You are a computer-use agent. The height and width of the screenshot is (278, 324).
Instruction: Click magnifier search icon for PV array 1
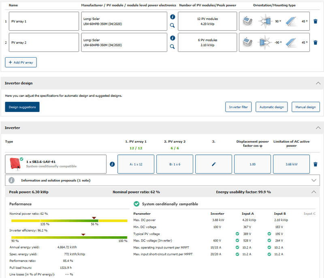click(x=173, y=25)
